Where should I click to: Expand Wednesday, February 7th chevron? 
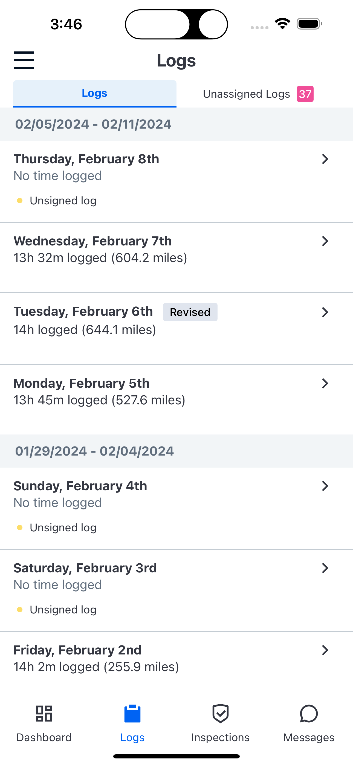[325, 241]
